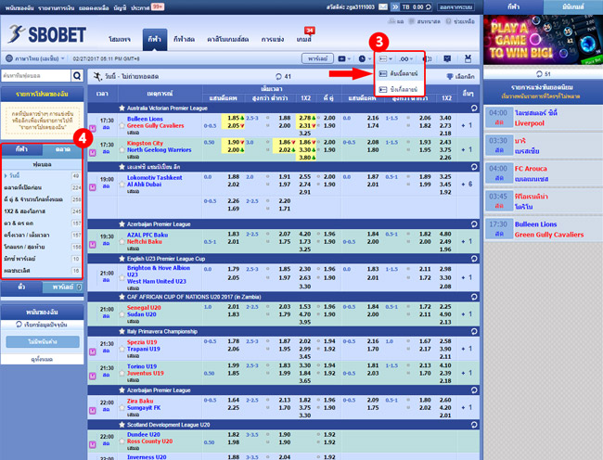Open the mail envelope icon in top bar
603x460 pixels.
point(383,6)
